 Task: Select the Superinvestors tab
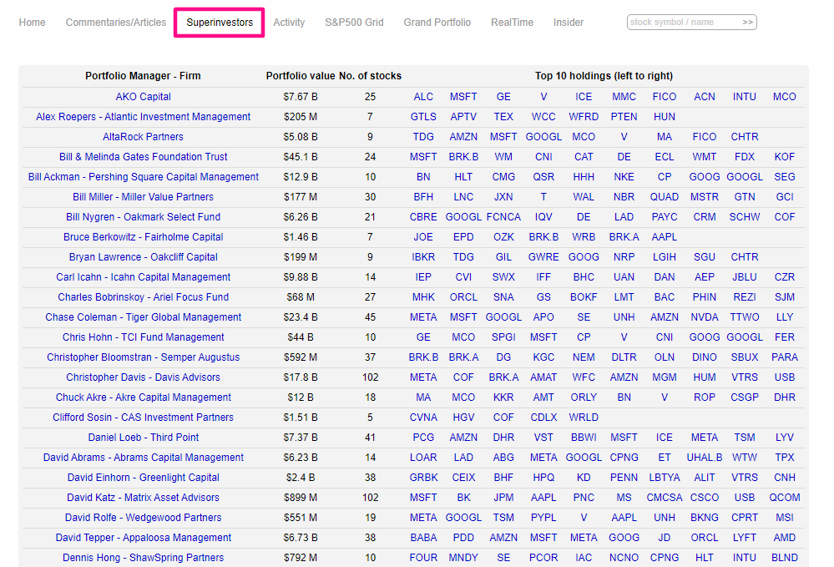tap(220, 23)
